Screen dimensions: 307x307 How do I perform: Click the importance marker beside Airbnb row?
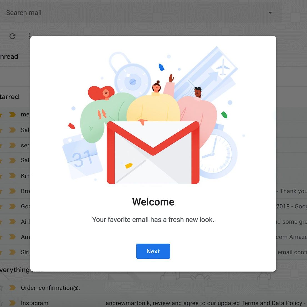(12, 221)
